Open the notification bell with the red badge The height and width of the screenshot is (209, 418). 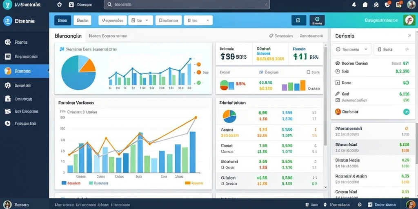click(388, 4)
